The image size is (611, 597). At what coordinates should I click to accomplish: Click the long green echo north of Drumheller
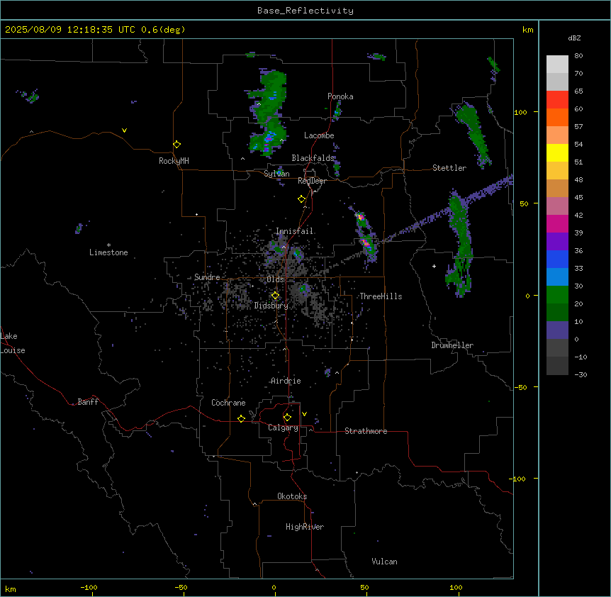click(x=460, y=242)
